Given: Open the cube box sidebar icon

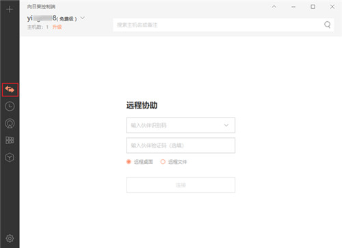Looking at the screenshot, I should point(10,157).
